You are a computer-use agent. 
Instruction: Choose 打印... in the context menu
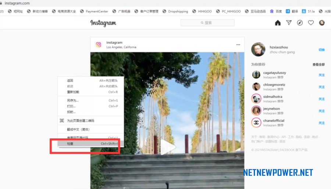[x=91, y=106]
